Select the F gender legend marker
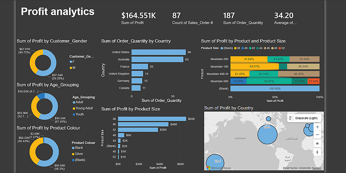 71,61
